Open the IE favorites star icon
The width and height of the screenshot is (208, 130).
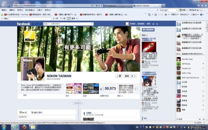point(202,6)
